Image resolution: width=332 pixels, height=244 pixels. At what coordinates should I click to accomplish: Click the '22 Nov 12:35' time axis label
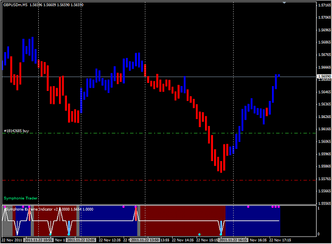(x=109, y=240)
